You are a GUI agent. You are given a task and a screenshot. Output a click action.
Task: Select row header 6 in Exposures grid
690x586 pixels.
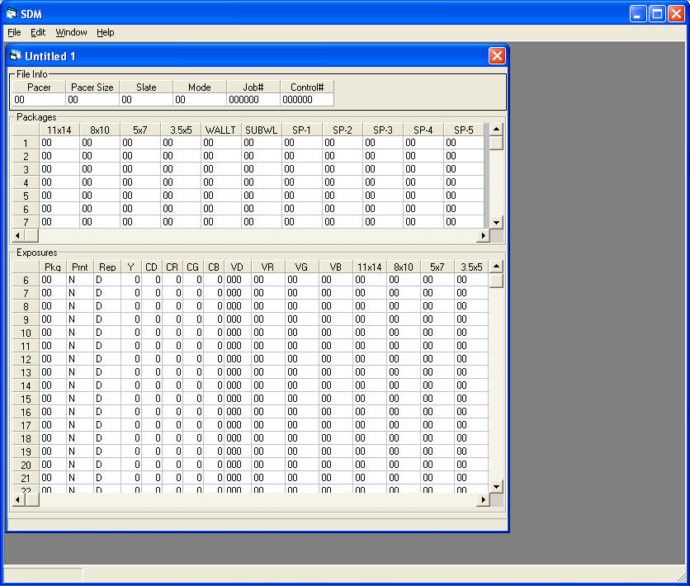[x=26, y=281]
